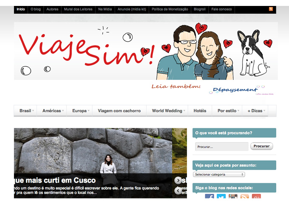Open the Selecionar categoria dropdown
Screen dimensions: 289x204
(x=219, y=174)
